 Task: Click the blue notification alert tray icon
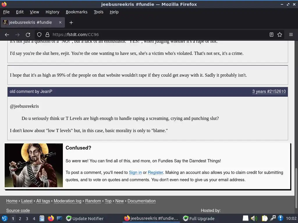click(x=281, y=218)
